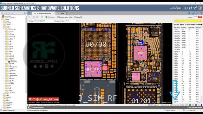Viewport: 203px width, 114px height.
Task: Switch to the Home tab
Action: pos(61,13)
